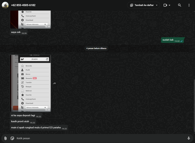Viewport: 195px width, 143px height.
Task: Expand the call options arrow
Action: (170, 5)
